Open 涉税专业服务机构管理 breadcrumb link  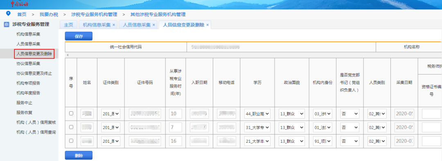click(95, 14)
